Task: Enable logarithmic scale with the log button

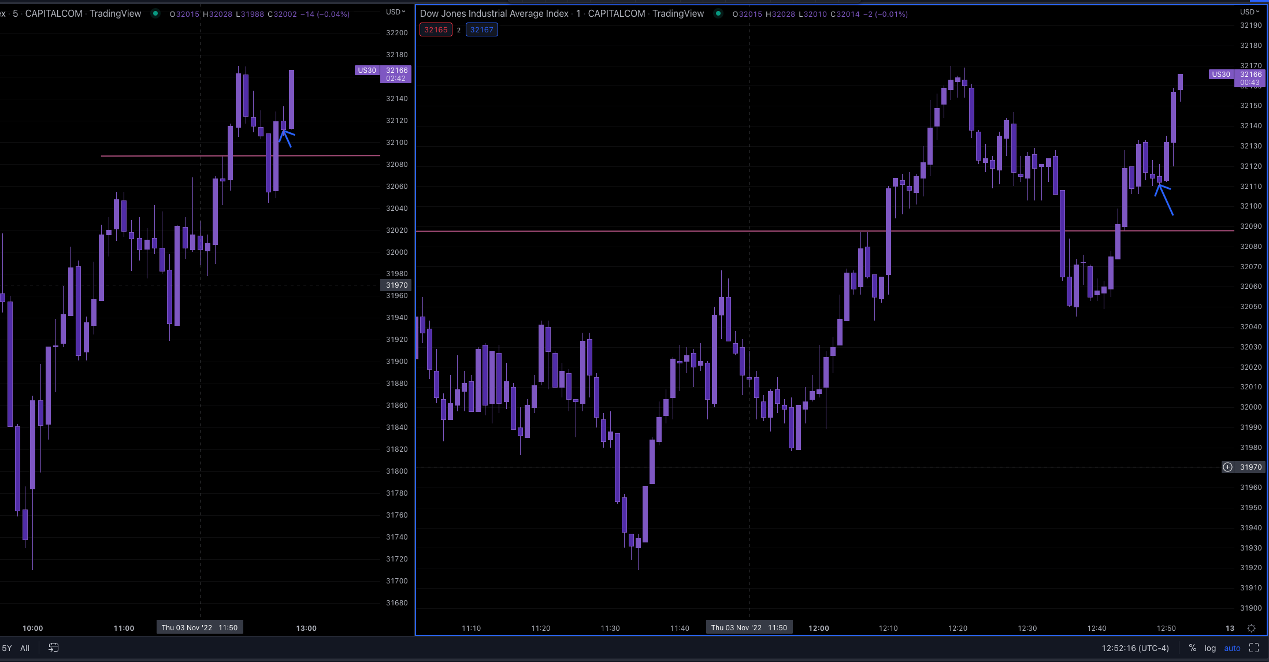Action: tap(1209, 648)
